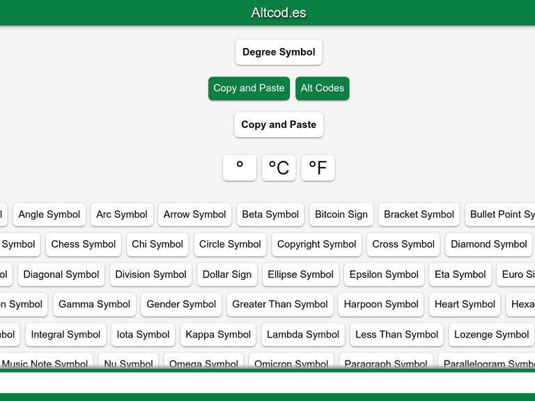
Task: Open the Integral Symbol link
Action: point(65,334)
